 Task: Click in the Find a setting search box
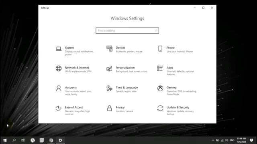coord(127,30)
